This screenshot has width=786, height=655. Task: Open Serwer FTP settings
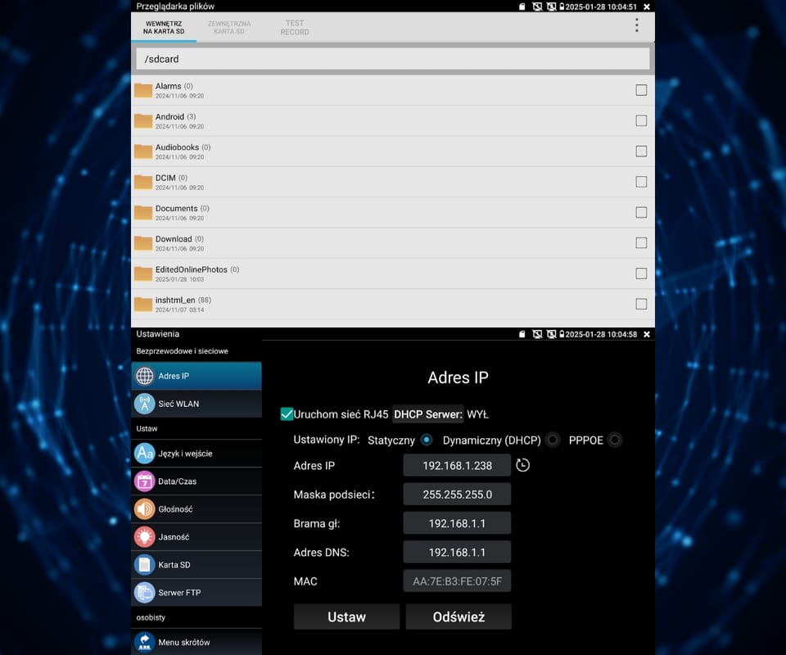coord(179,593)
